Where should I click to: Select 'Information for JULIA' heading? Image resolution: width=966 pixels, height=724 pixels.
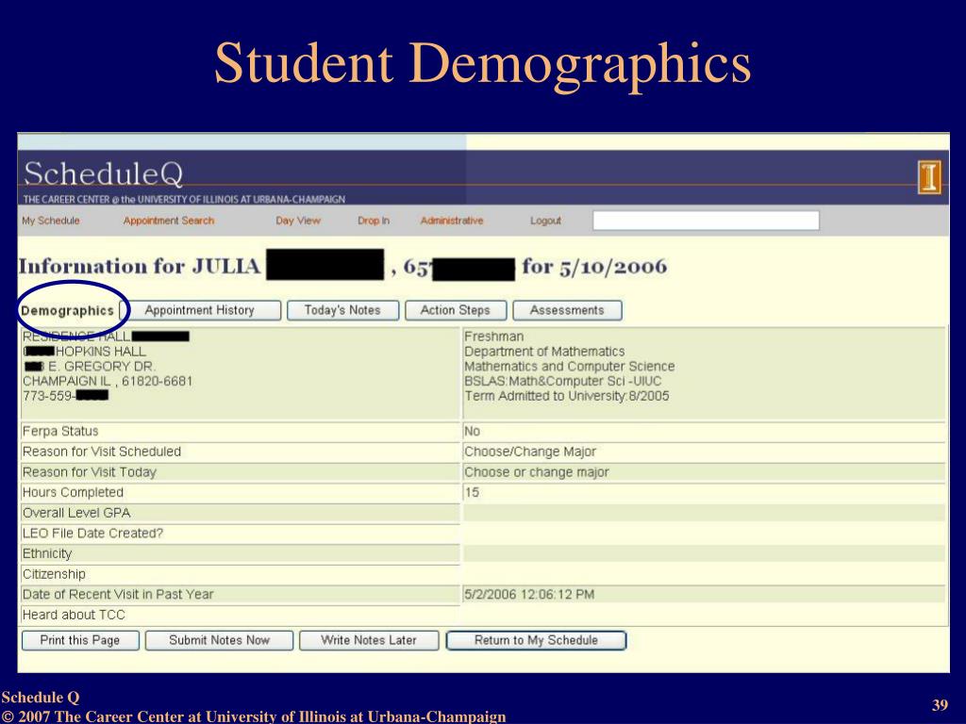click(x=140, y=267)
